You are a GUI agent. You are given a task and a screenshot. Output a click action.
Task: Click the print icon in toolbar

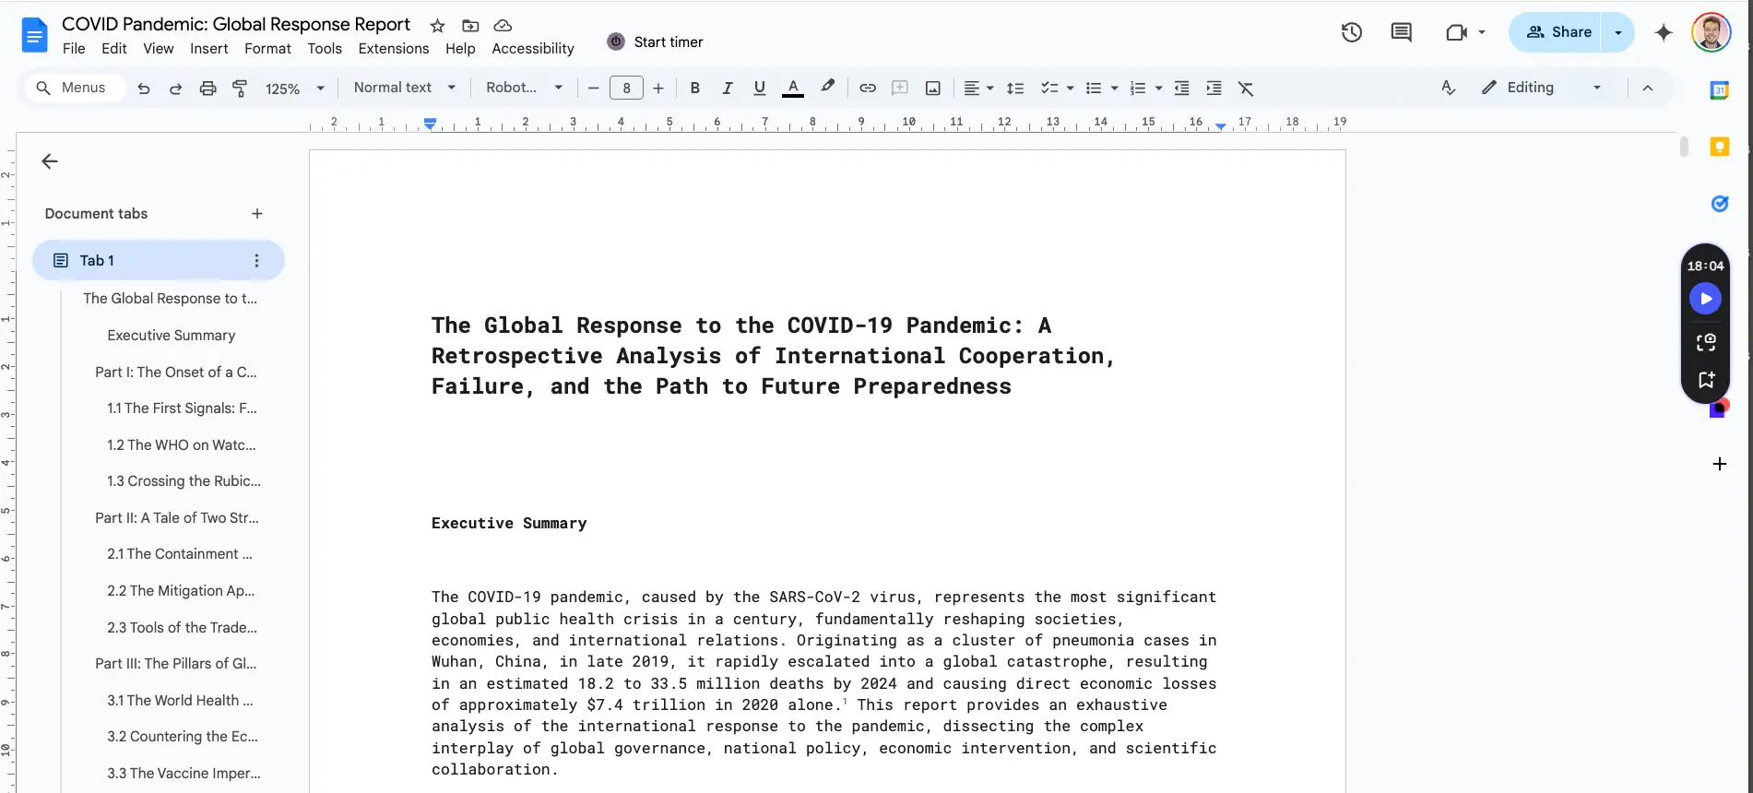(207, 89)
